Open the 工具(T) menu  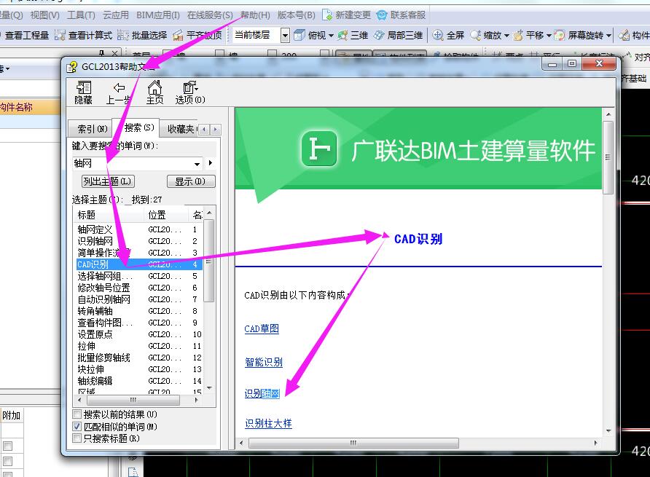click(x=81, y=15)
